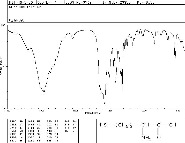Click the deepest absorption peak near 1582

105,103
